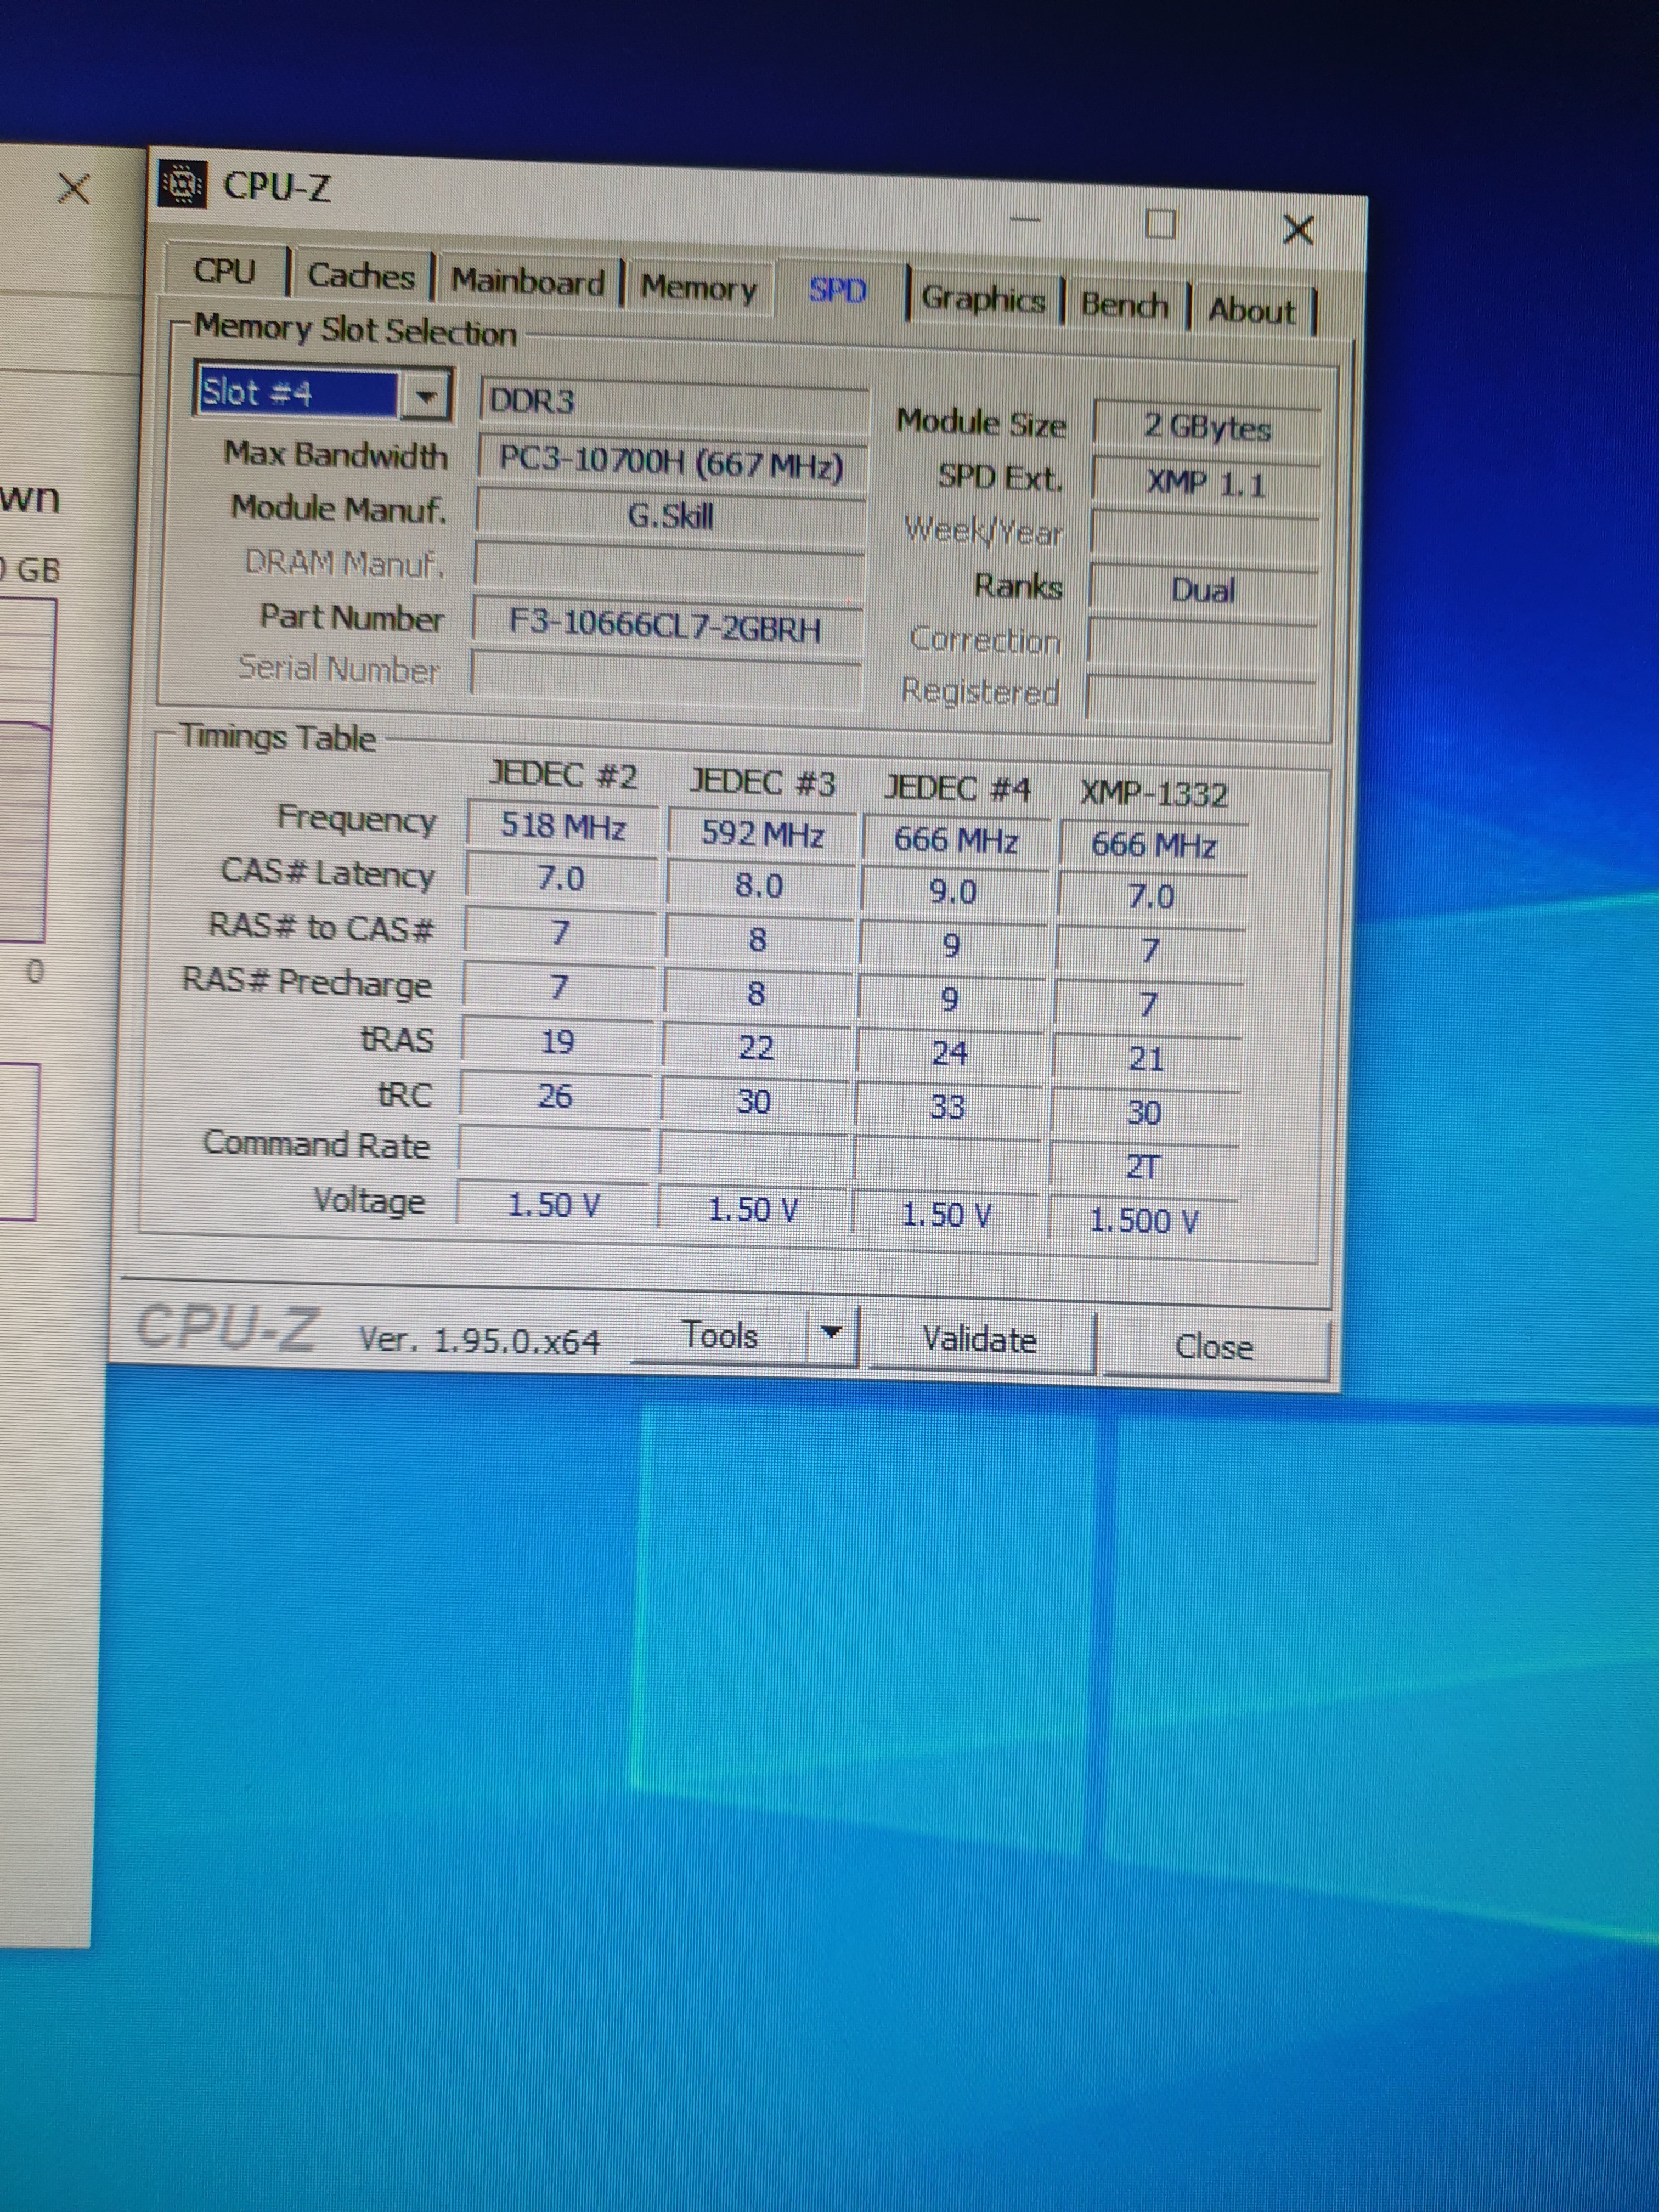Switch to the CPU tab
This screenshot has width=1659, height=2212.
click(x=225, y=271)
